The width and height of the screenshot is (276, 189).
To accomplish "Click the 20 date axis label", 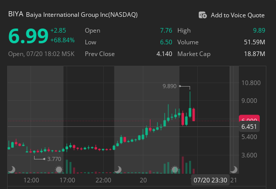I will tap(143, 180).
